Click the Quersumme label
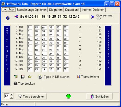 tap(105, 16)
